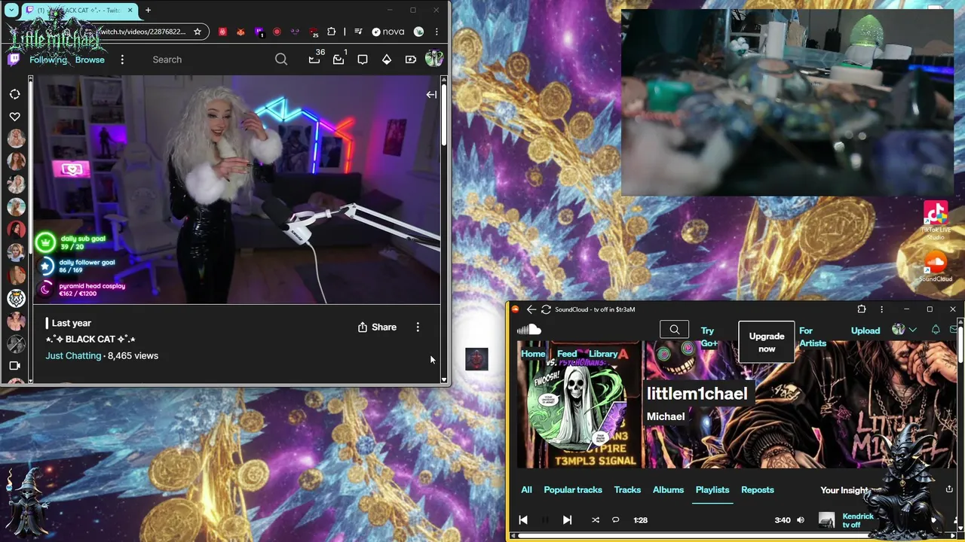
Task: Toggle shuffle in SoundCloud player
Action: coord(596,520)
